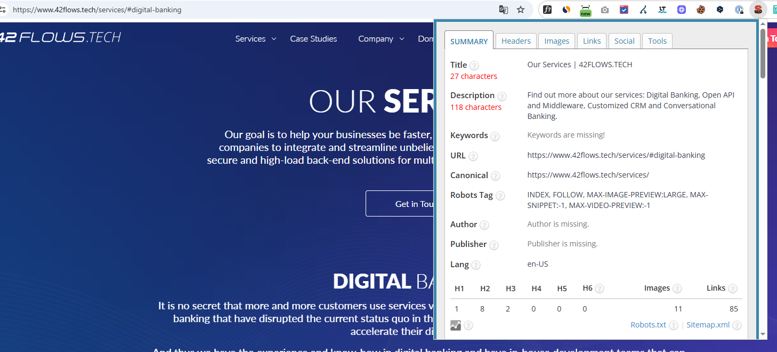The image size is (777, 352).
Task: Click the SEO META extension icon
Action: point(758,10)
